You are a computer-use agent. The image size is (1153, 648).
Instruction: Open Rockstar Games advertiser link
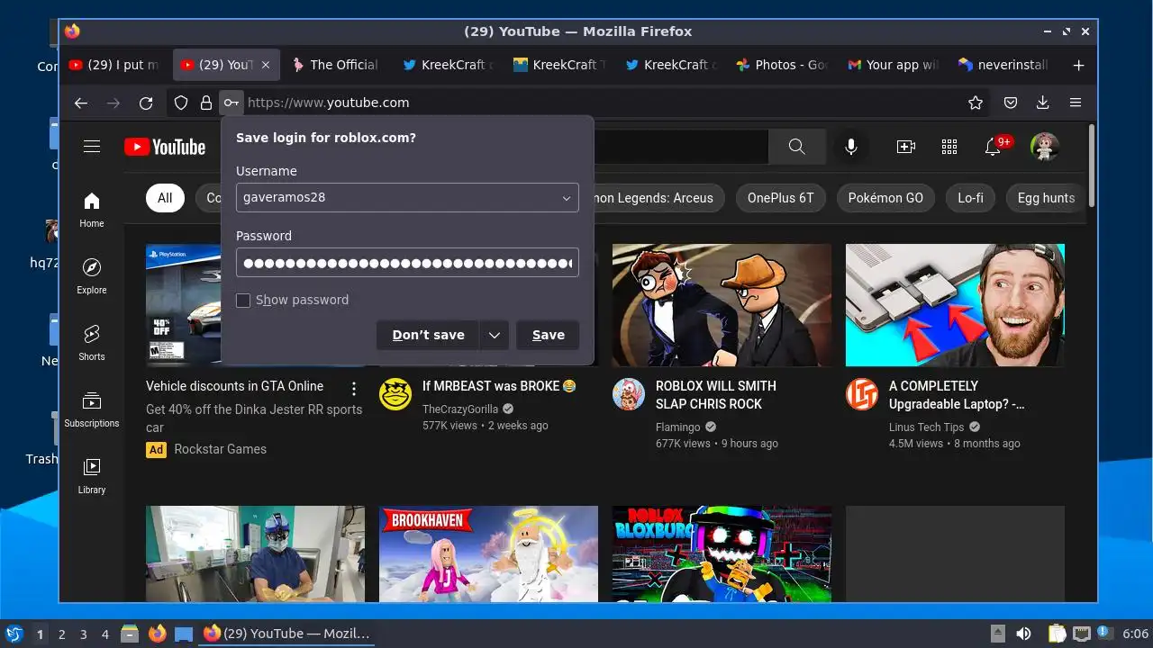pos(220,449)
